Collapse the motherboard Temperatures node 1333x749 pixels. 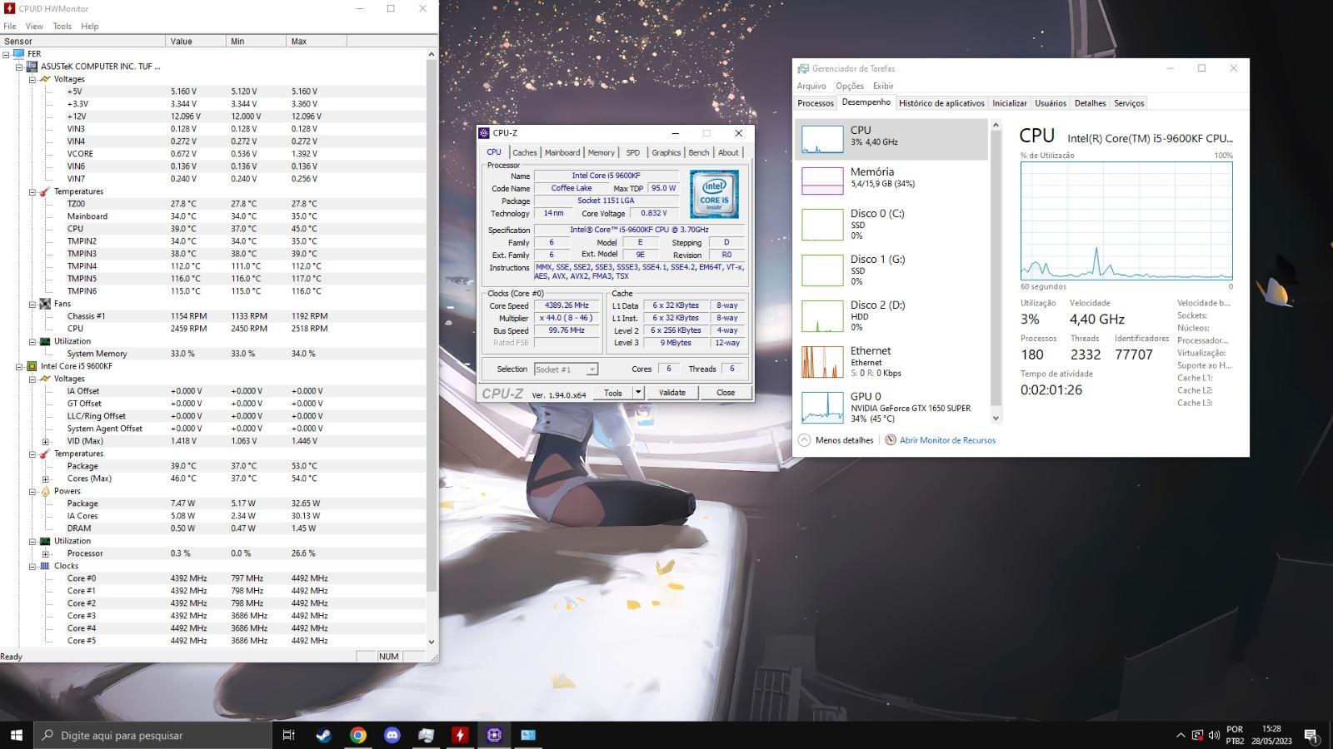[x=32, y=191]
